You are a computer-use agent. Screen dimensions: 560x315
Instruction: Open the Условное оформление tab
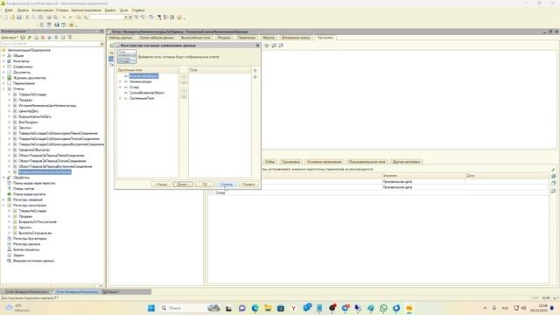point(325,162)
